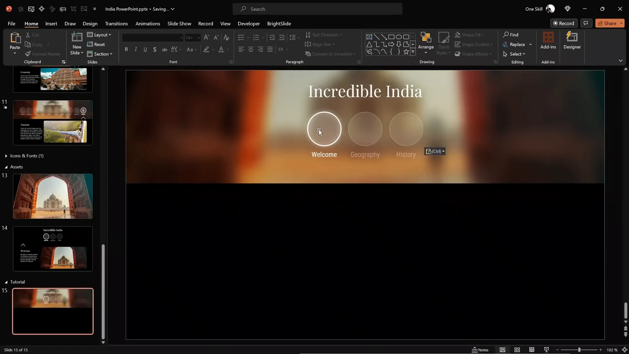Open the Paste Options (Ctrl) dropdown
Screen dimensions: 629x354
(435, 151)
